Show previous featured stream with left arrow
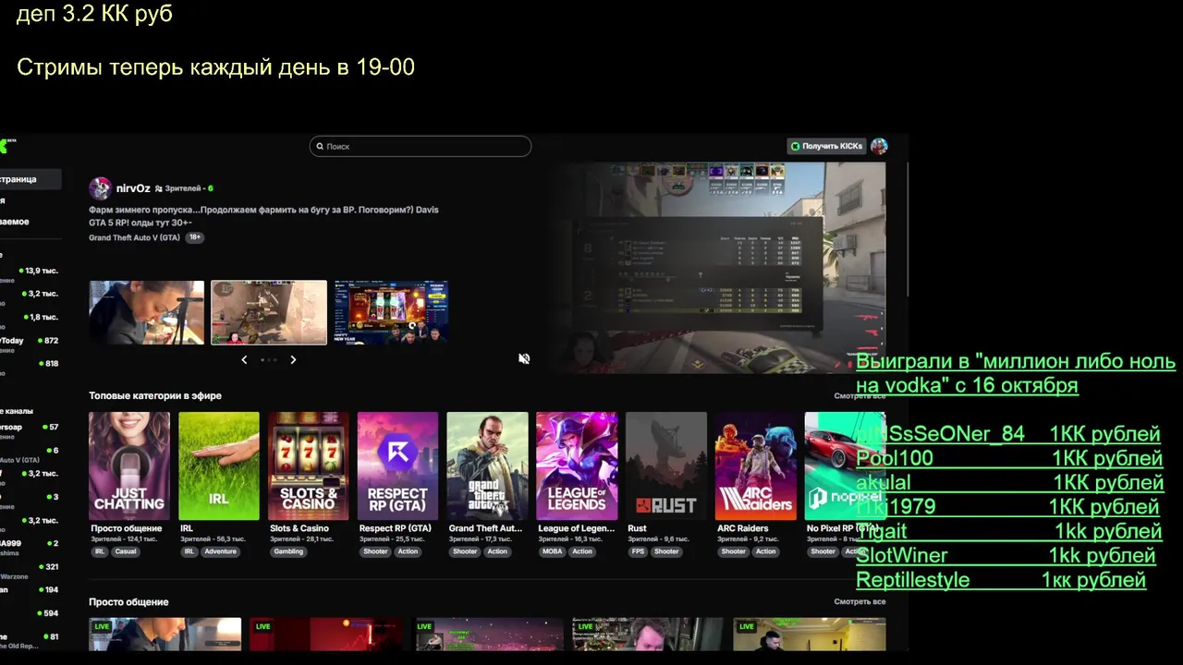This screenshot has height=665, width=1183. 244,359
